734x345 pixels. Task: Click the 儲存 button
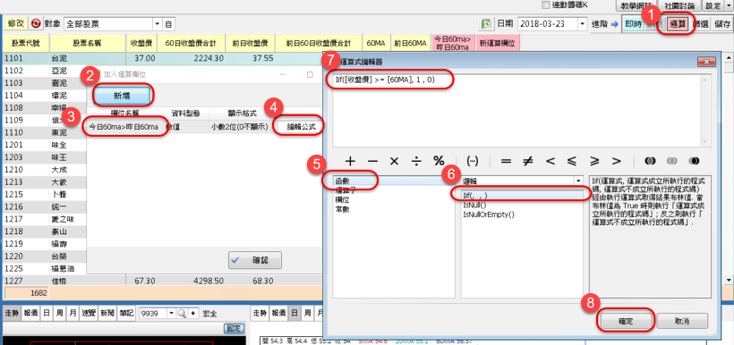[721, 24]
